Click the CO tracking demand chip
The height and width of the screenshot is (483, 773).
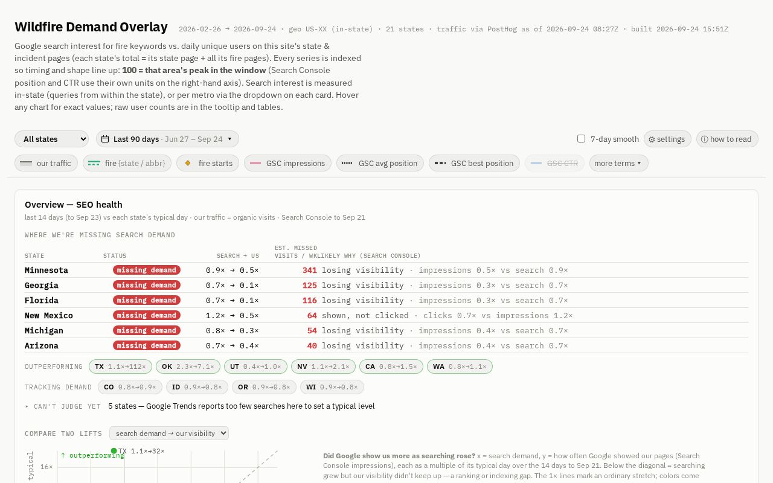[130, 387]
